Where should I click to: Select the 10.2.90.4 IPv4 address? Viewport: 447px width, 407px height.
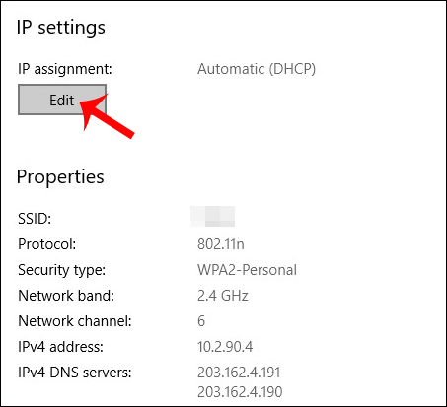225,347
